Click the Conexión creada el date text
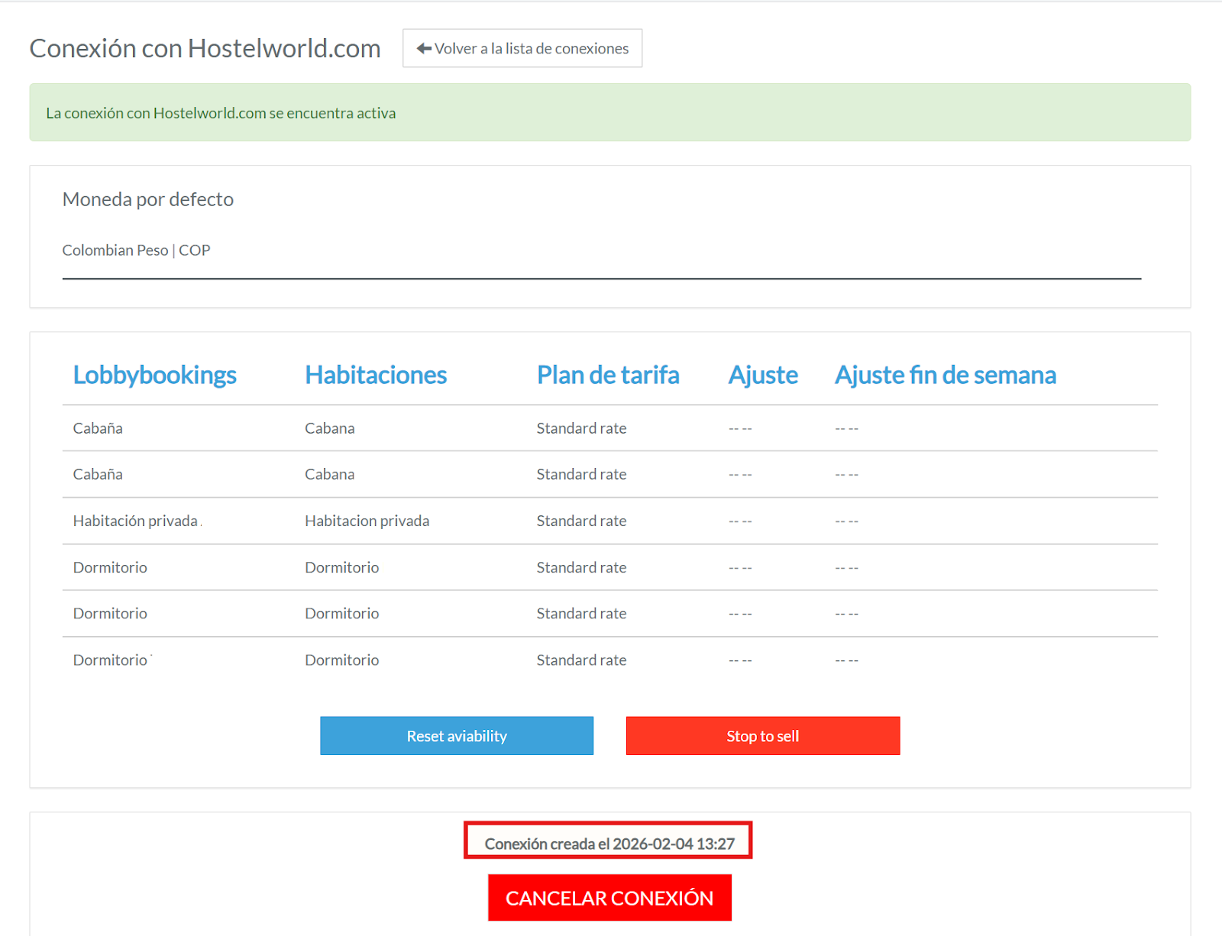The image size is (1222, 936). [x=609, y=844]
